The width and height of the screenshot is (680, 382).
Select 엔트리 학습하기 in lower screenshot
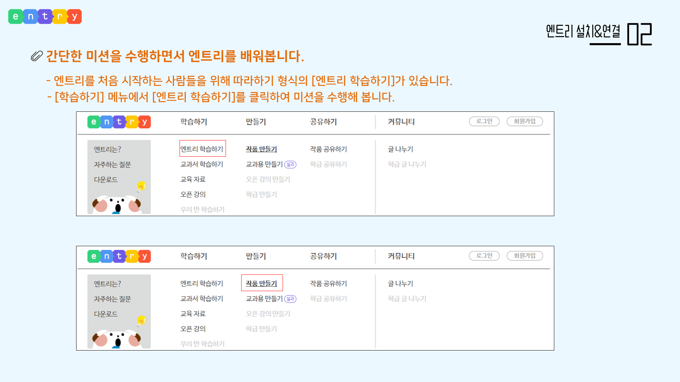click(202, 283)
